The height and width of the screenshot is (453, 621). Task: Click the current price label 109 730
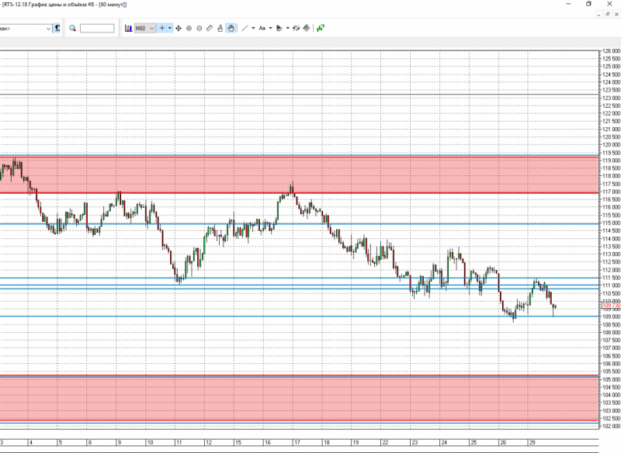pyautogui.click(x=611, y=306)
